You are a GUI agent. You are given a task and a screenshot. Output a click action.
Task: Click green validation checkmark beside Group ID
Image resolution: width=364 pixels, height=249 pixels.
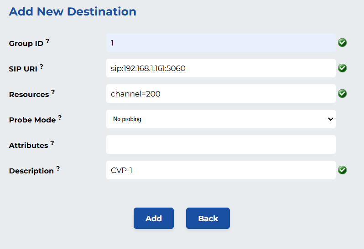pyautogui.click(x=342, y=43)
